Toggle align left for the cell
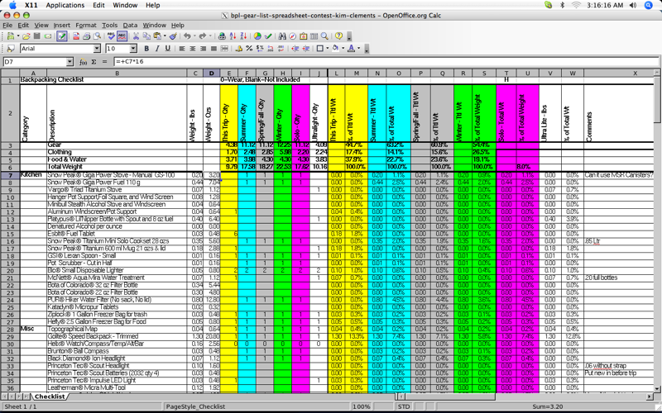 coord(182,49)
